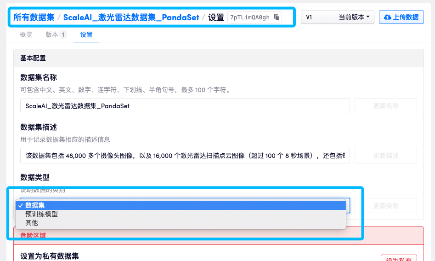Focus the 数据集描述 text field

[x=185, y=156]
